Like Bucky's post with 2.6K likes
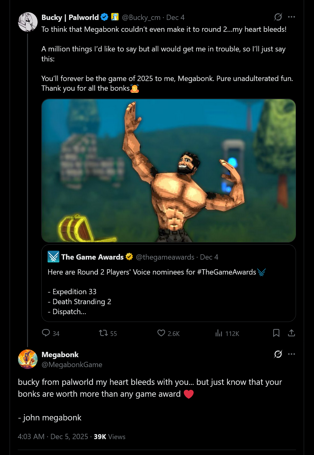 coord(161,333)
